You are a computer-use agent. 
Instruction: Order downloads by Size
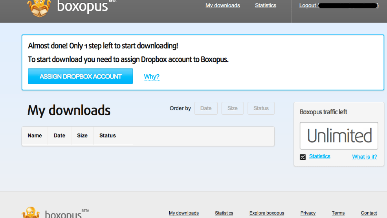(233, 108)
